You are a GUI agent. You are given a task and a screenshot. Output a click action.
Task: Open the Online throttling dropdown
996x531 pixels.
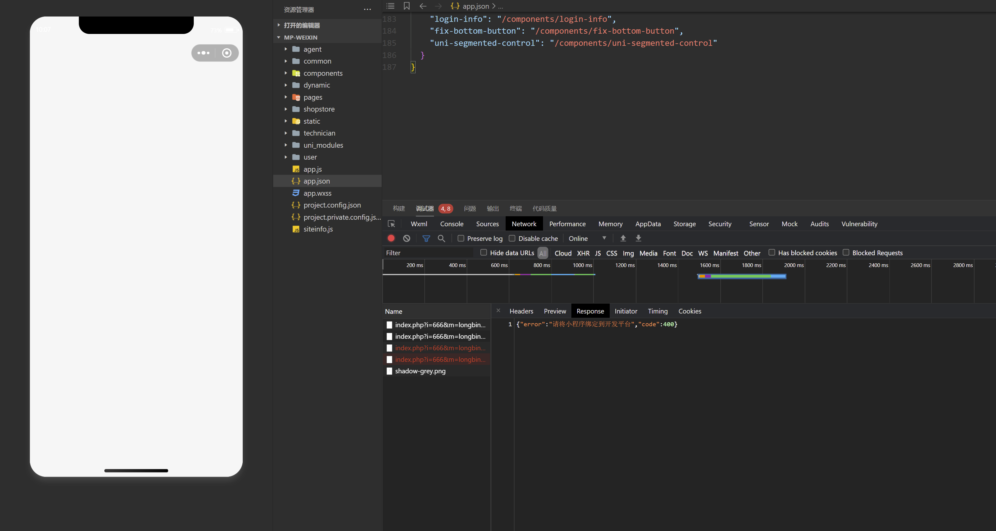(x=587, y=238)
